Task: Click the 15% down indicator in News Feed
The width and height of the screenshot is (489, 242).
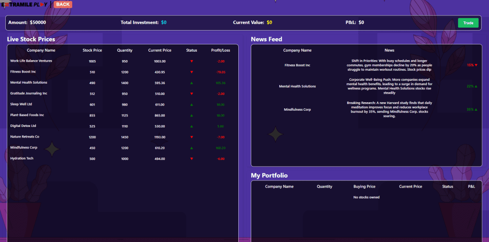Action: pos(472,65)
